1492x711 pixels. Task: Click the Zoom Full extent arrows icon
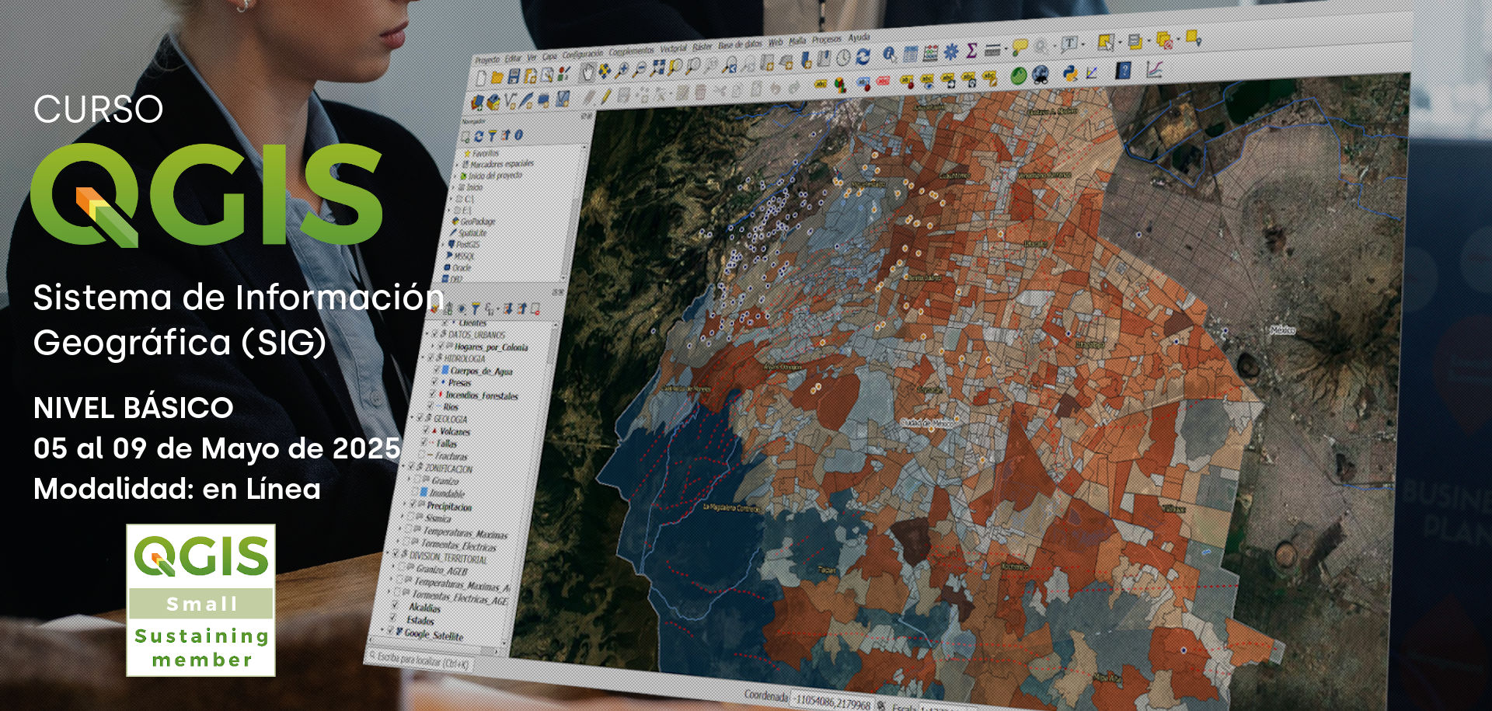point(657,68)
